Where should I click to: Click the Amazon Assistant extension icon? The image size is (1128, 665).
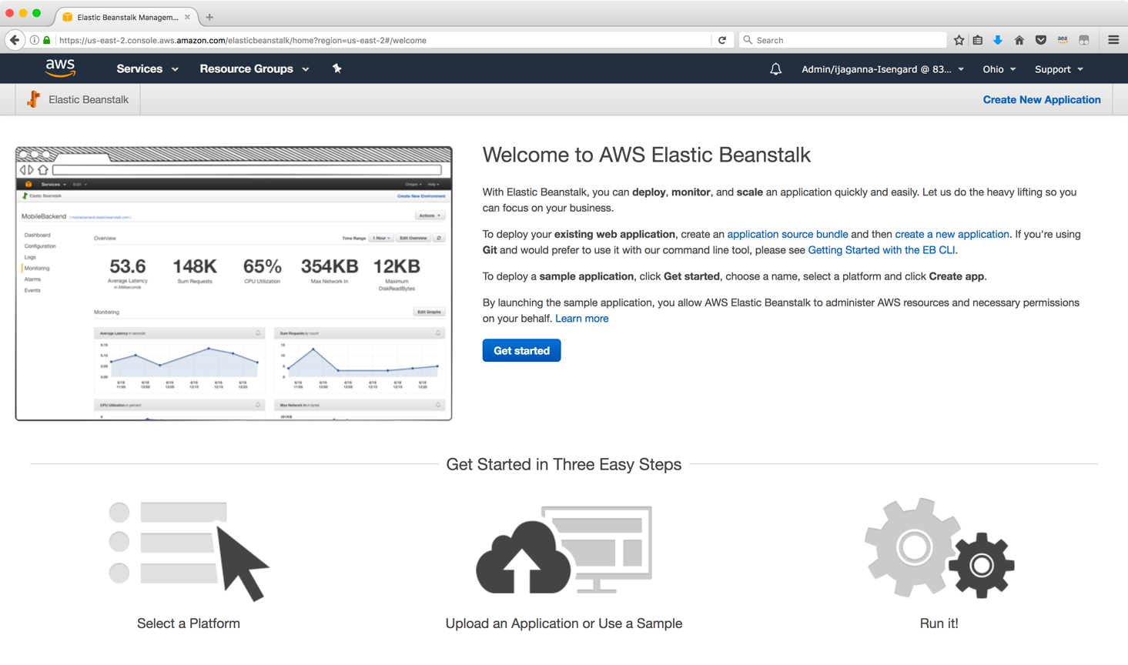(x=1063, y=40)
